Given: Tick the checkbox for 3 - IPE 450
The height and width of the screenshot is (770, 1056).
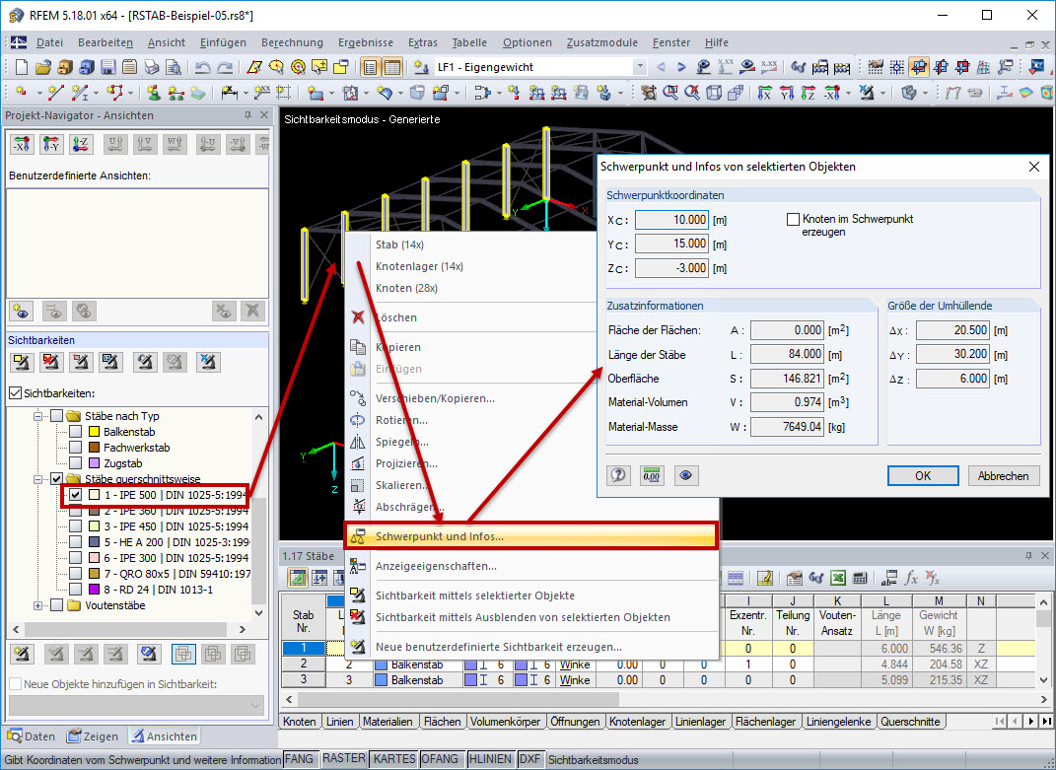Looking at the screenshot, I should [x=75, y=526].
